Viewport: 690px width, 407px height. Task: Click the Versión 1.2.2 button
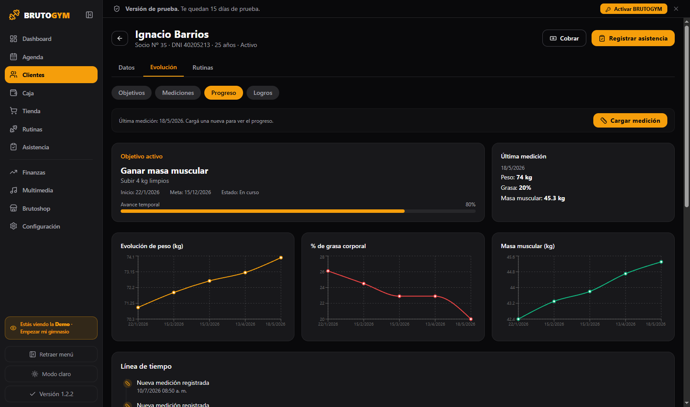(51, 394)
